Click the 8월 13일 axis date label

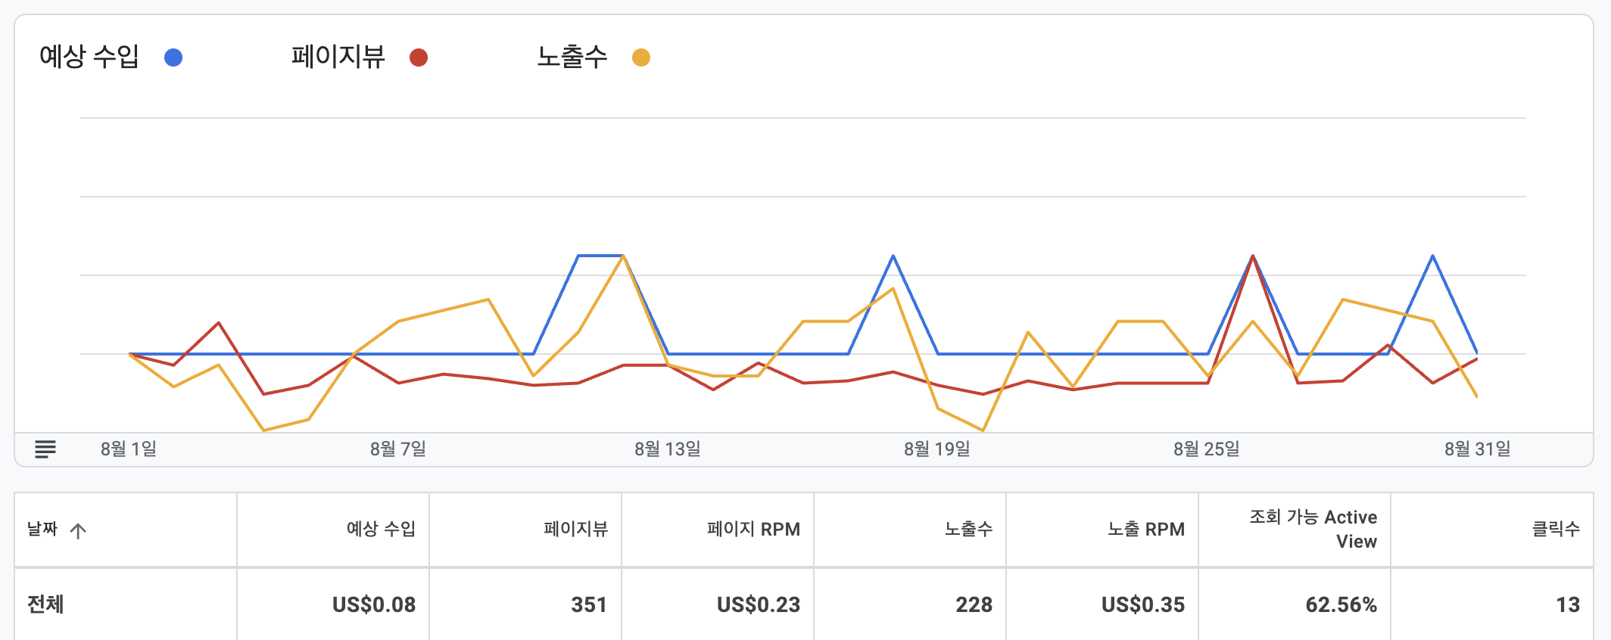click(668, 449)
